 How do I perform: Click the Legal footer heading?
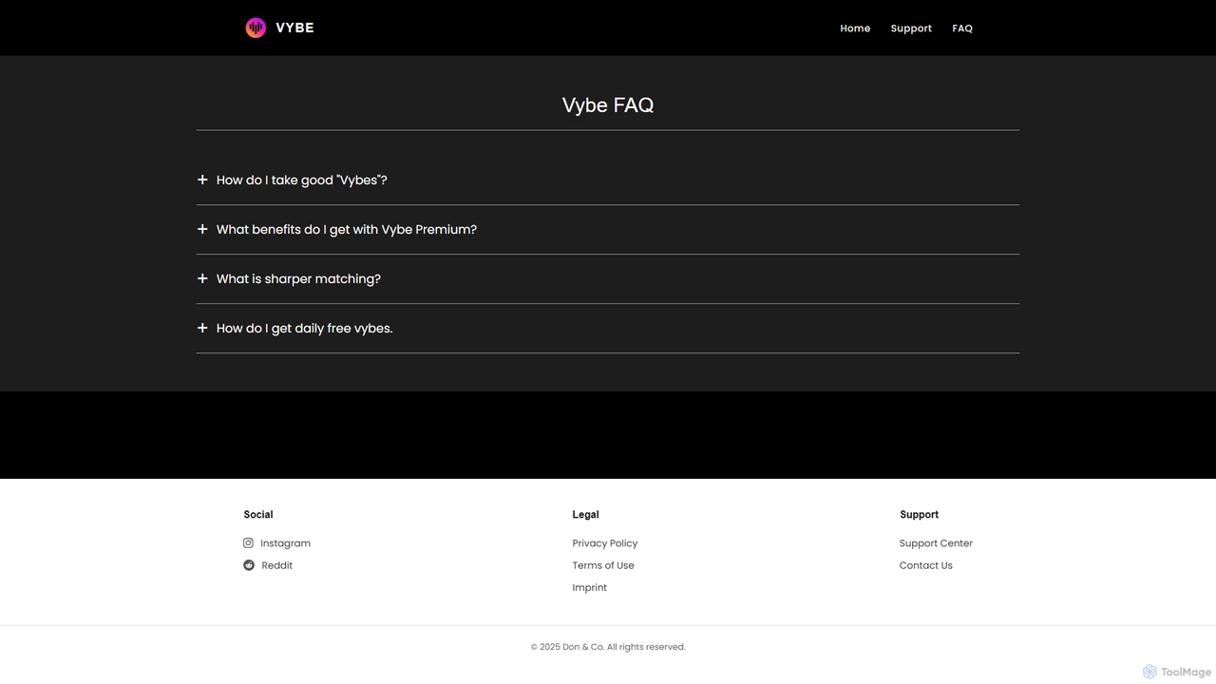click(x=585, y=515)
